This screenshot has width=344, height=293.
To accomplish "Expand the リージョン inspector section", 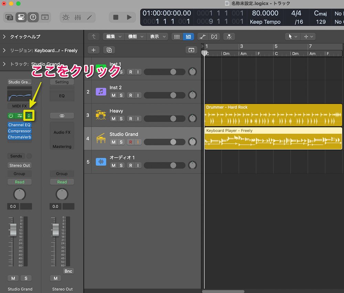I will click(x=4, y=50).
